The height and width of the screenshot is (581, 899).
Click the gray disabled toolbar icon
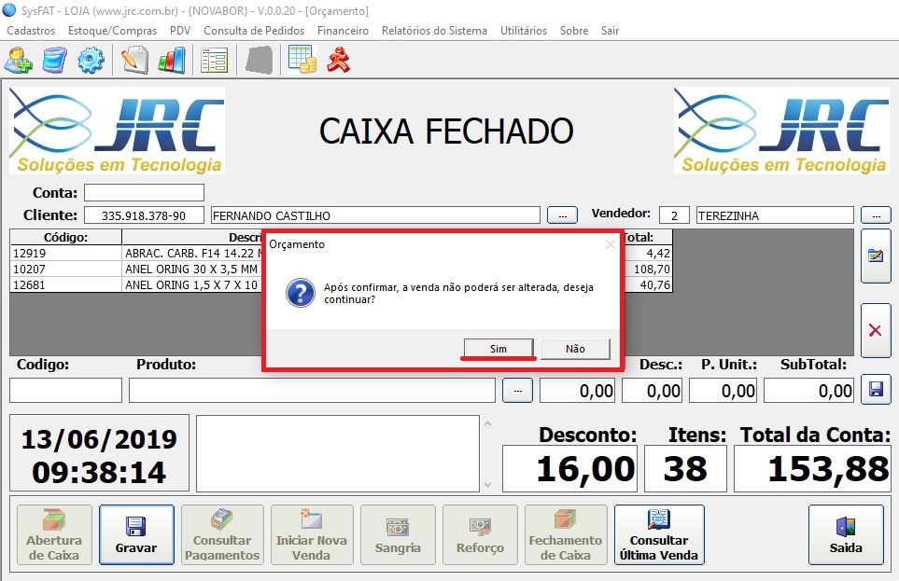(260, 60)
